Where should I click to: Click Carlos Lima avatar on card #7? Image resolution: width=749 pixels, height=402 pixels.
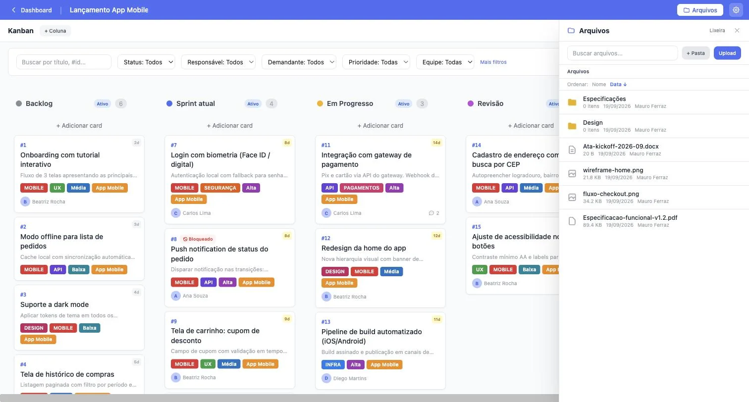click(x=175, y=213)
